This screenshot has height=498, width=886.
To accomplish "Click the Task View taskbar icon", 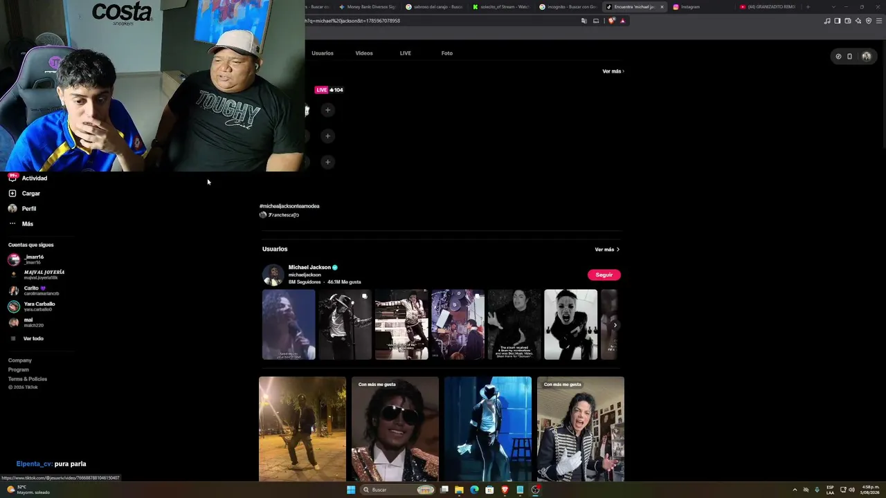I will point(444,490).
